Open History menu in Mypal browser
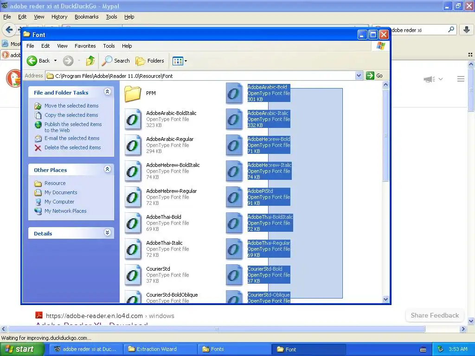Screen dimensions: 475x356 [59, 17]
